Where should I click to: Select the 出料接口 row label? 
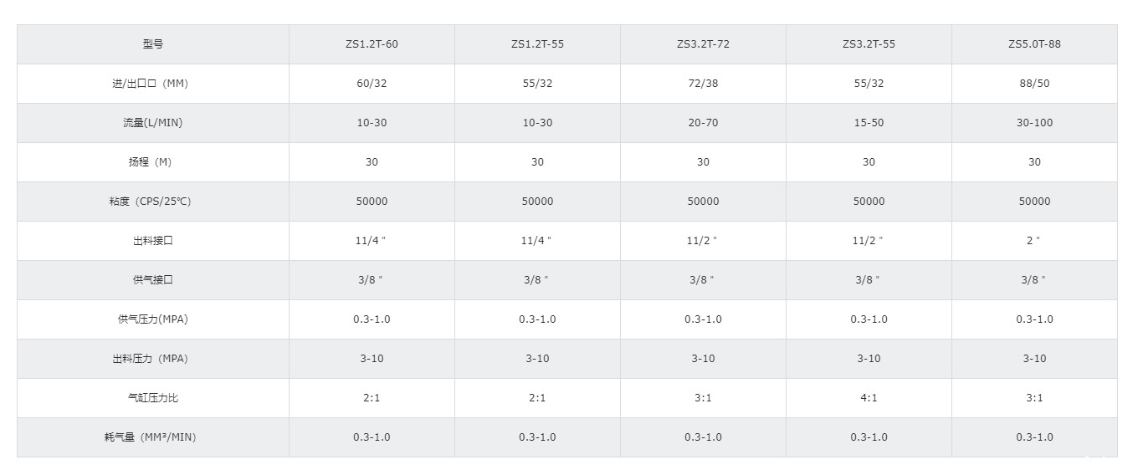tap(153, 241)
